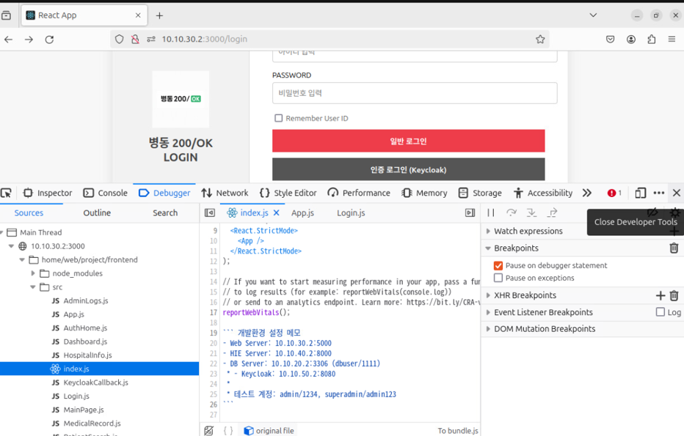Switch to the Console panel
Image resolution: width=684 pixels, height=436 pixels.
106,193
